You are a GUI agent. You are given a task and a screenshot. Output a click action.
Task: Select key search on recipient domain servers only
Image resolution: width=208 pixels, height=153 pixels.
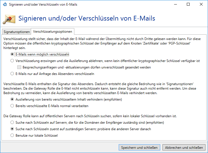point(12,123)
